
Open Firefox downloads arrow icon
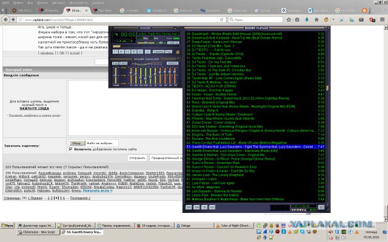pos(307,19)
